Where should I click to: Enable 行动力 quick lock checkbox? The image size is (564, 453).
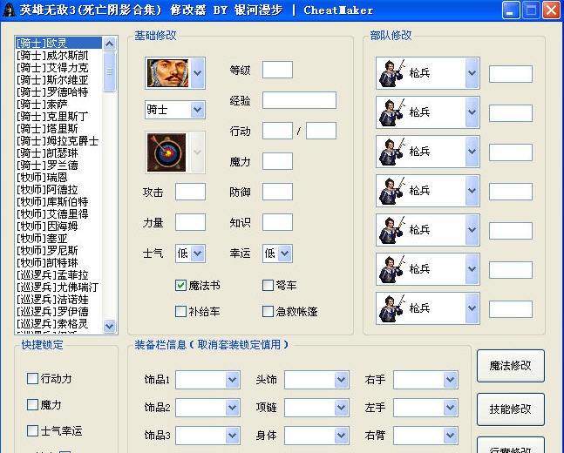[32, 379]
